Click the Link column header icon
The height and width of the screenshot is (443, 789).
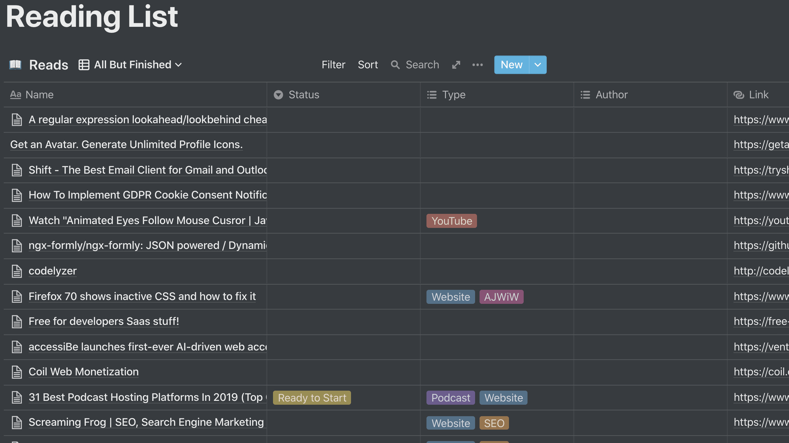[x=738, y=95]
